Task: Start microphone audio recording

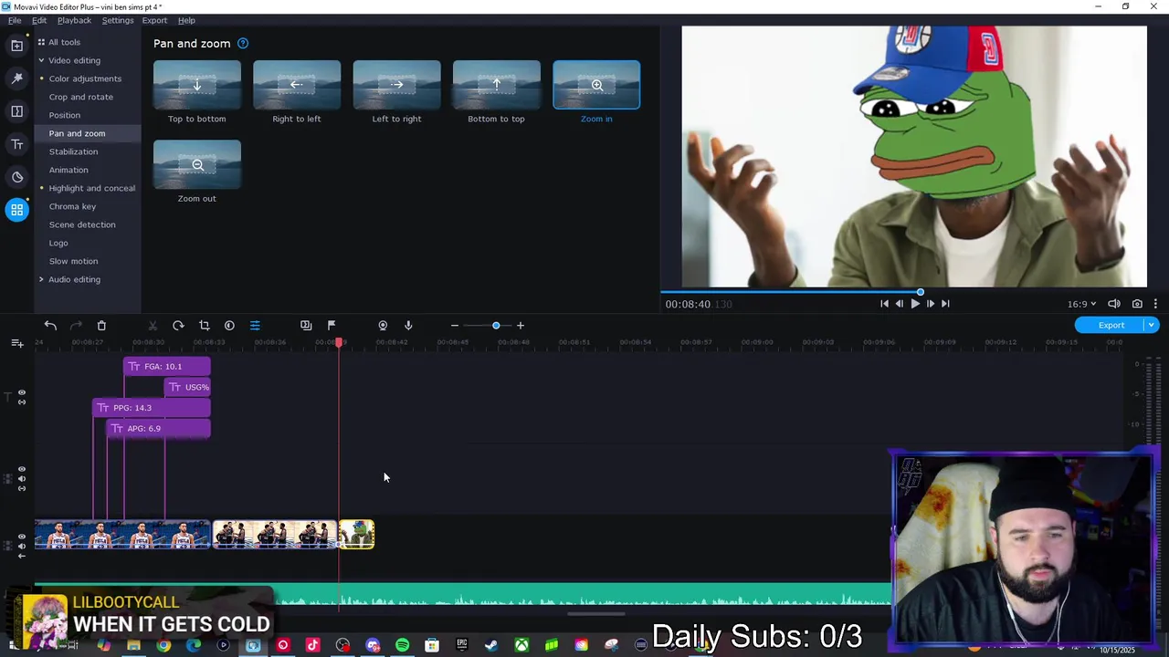Action: click(408, 326)
